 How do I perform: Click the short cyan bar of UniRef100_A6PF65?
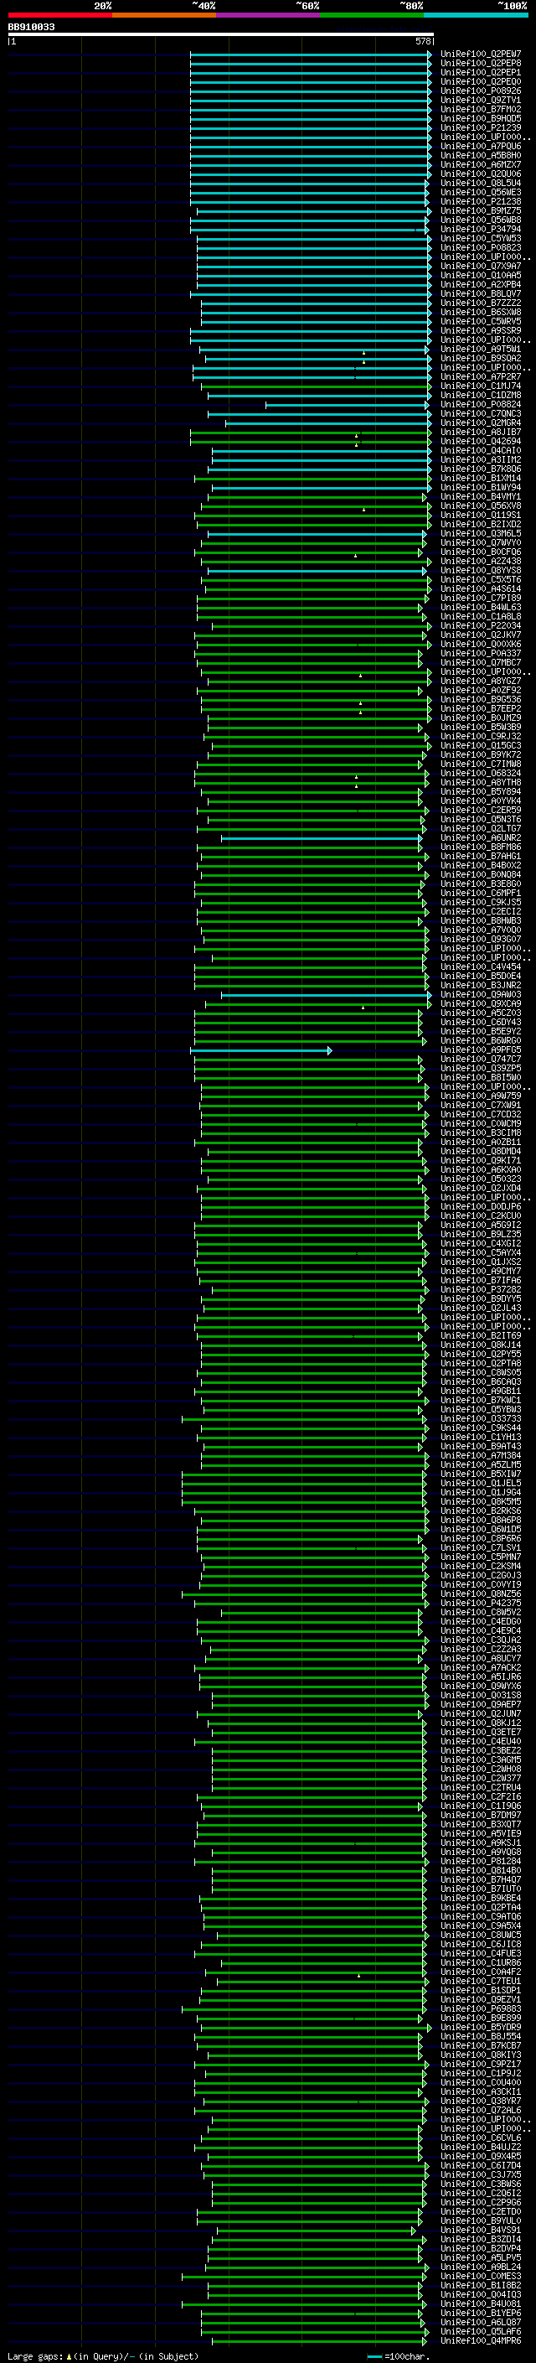coord(261,1050)
